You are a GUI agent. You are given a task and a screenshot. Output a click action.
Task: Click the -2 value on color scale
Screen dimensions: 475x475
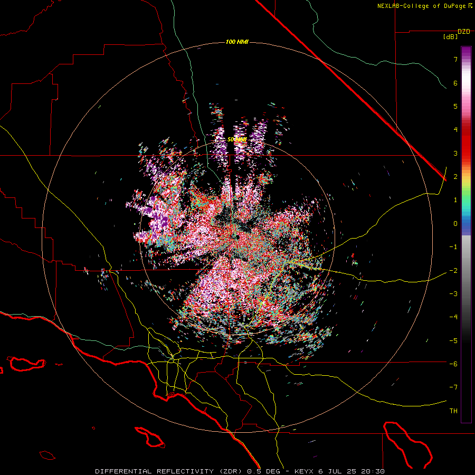[x=453, y=270]
